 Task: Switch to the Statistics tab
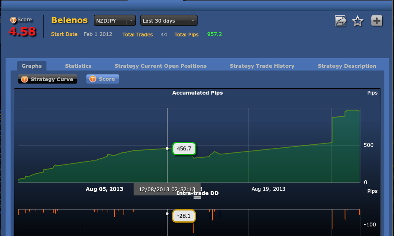click(78, 66)
